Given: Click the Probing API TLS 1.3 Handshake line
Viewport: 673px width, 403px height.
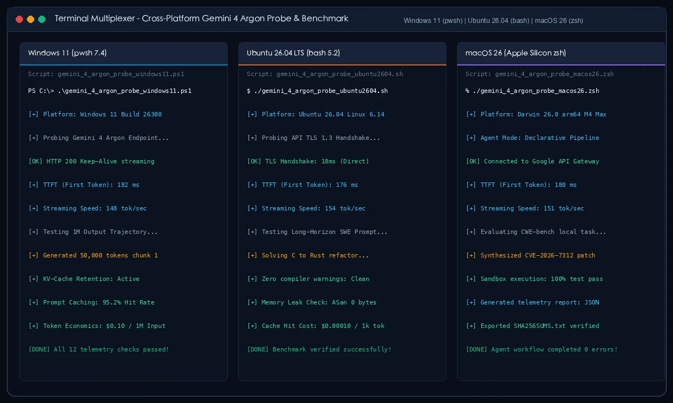Looking at the screenshot, I should tap(314, 138).
